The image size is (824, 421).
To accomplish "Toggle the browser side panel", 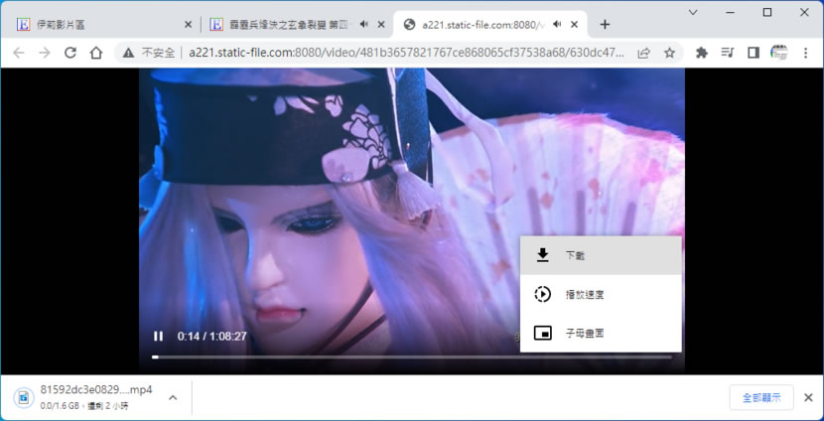I will pos(754,53).
